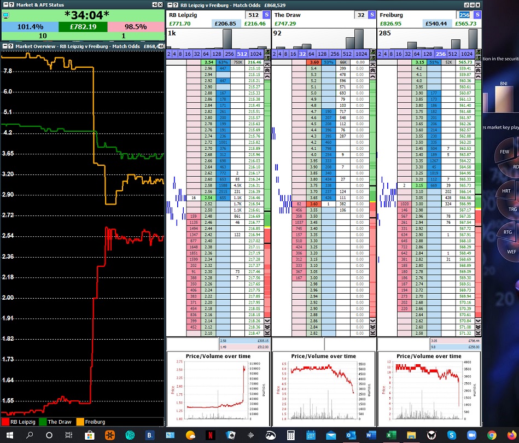Viewport: 519px width, 443px height.
Task: Launch Excel from the taskbar
Action: tap(391, 435)
